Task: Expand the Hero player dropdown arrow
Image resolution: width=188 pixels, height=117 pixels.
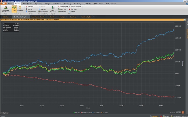Action: pyautogui.click(x=9, y=12)
